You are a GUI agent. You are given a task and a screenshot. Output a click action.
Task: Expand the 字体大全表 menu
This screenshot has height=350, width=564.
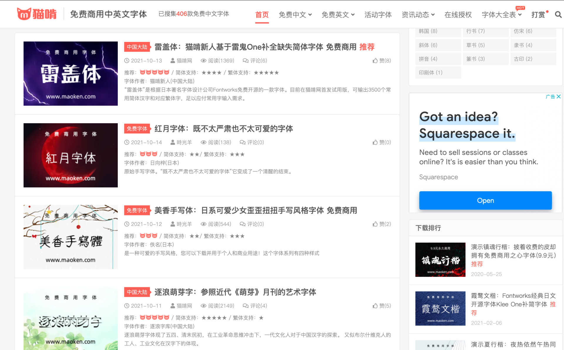[x=501, y=15]
